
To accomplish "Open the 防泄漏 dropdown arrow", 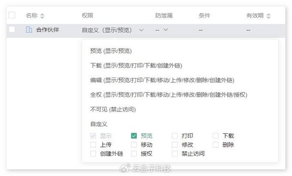I will 166,30.
